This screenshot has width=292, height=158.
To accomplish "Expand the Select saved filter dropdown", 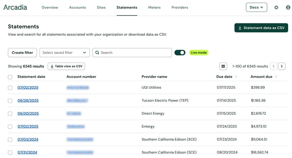I will [x=65, y=53].
